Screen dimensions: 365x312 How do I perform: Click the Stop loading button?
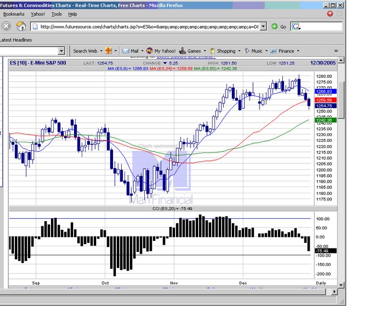(6, 26)
